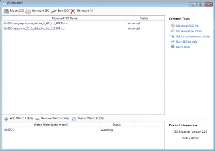Click the gear icon beside More tasks

(x=173, y=47)
